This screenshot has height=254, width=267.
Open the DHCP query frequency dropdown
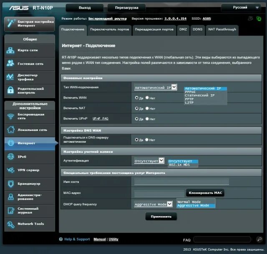coord(153,204)
